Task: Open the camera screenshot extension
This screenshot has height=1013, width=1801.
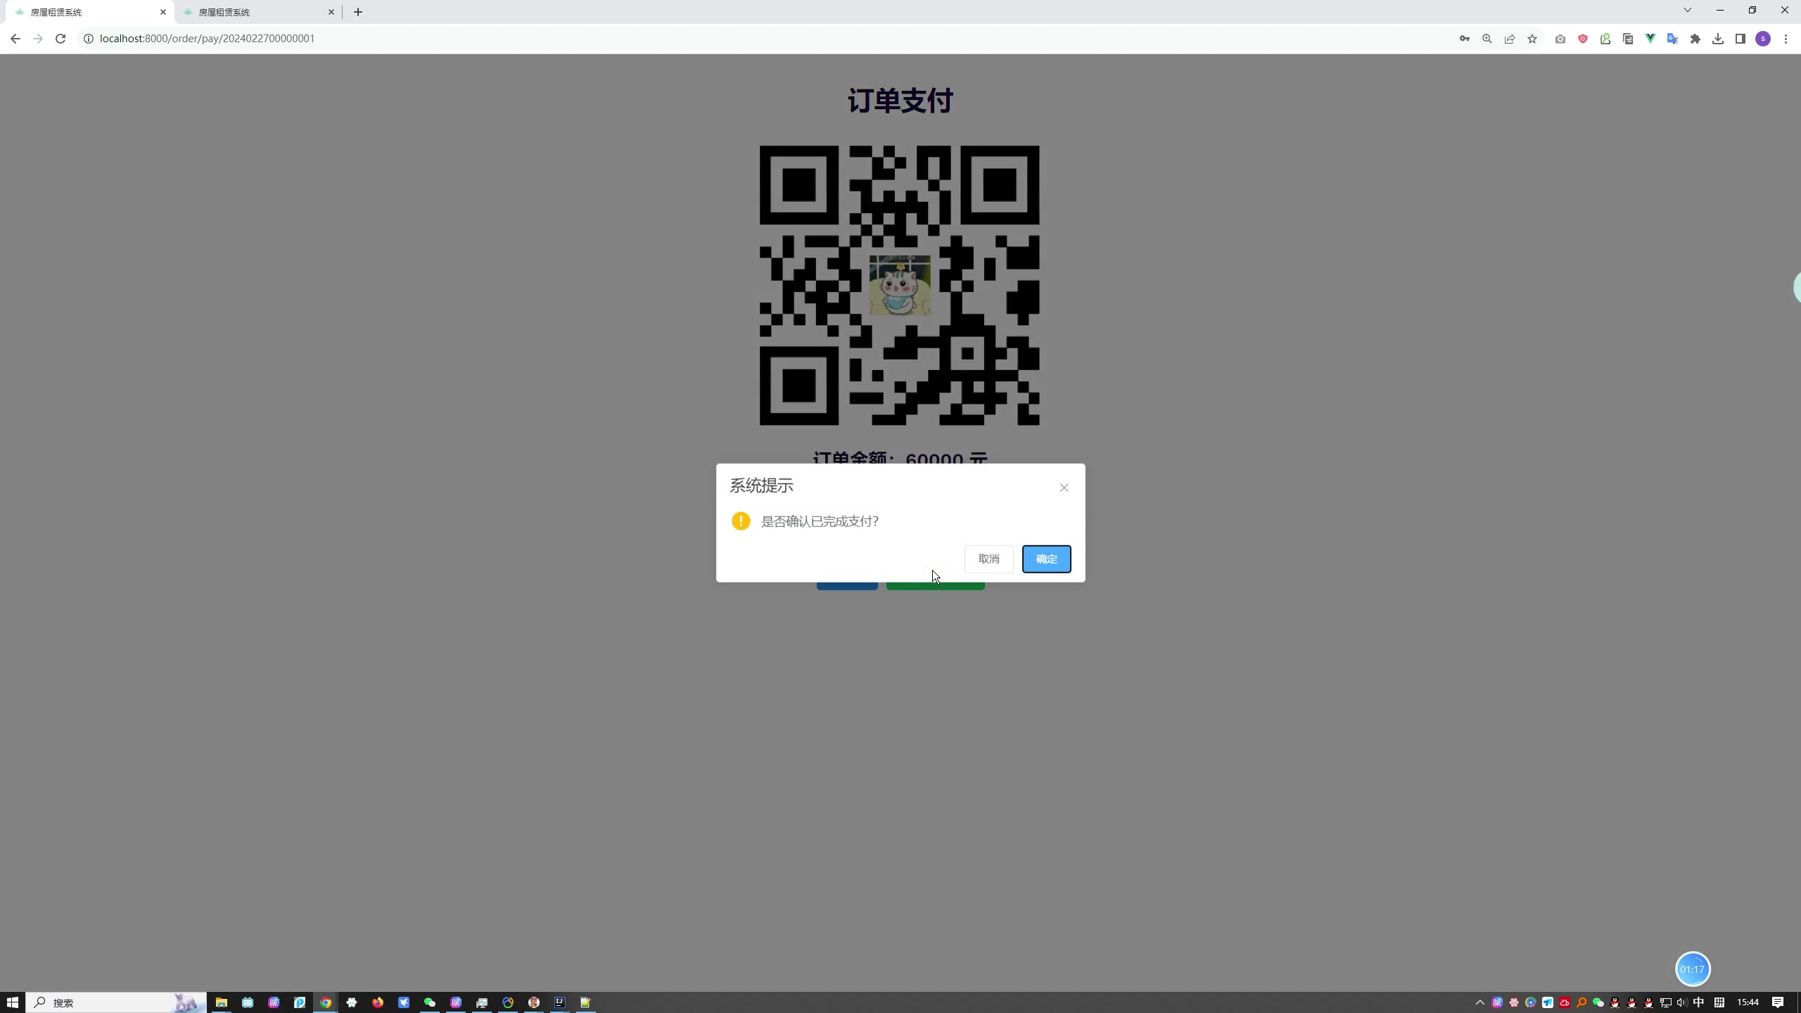Action: 1560,39
